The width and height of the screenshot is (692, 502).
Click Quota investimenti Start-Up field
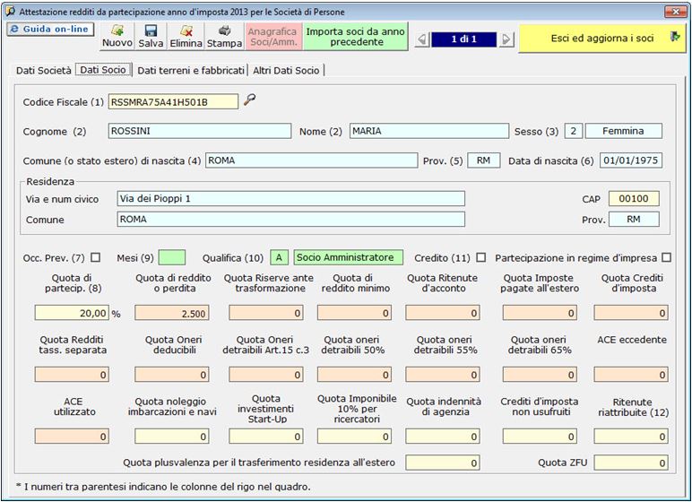266,437
